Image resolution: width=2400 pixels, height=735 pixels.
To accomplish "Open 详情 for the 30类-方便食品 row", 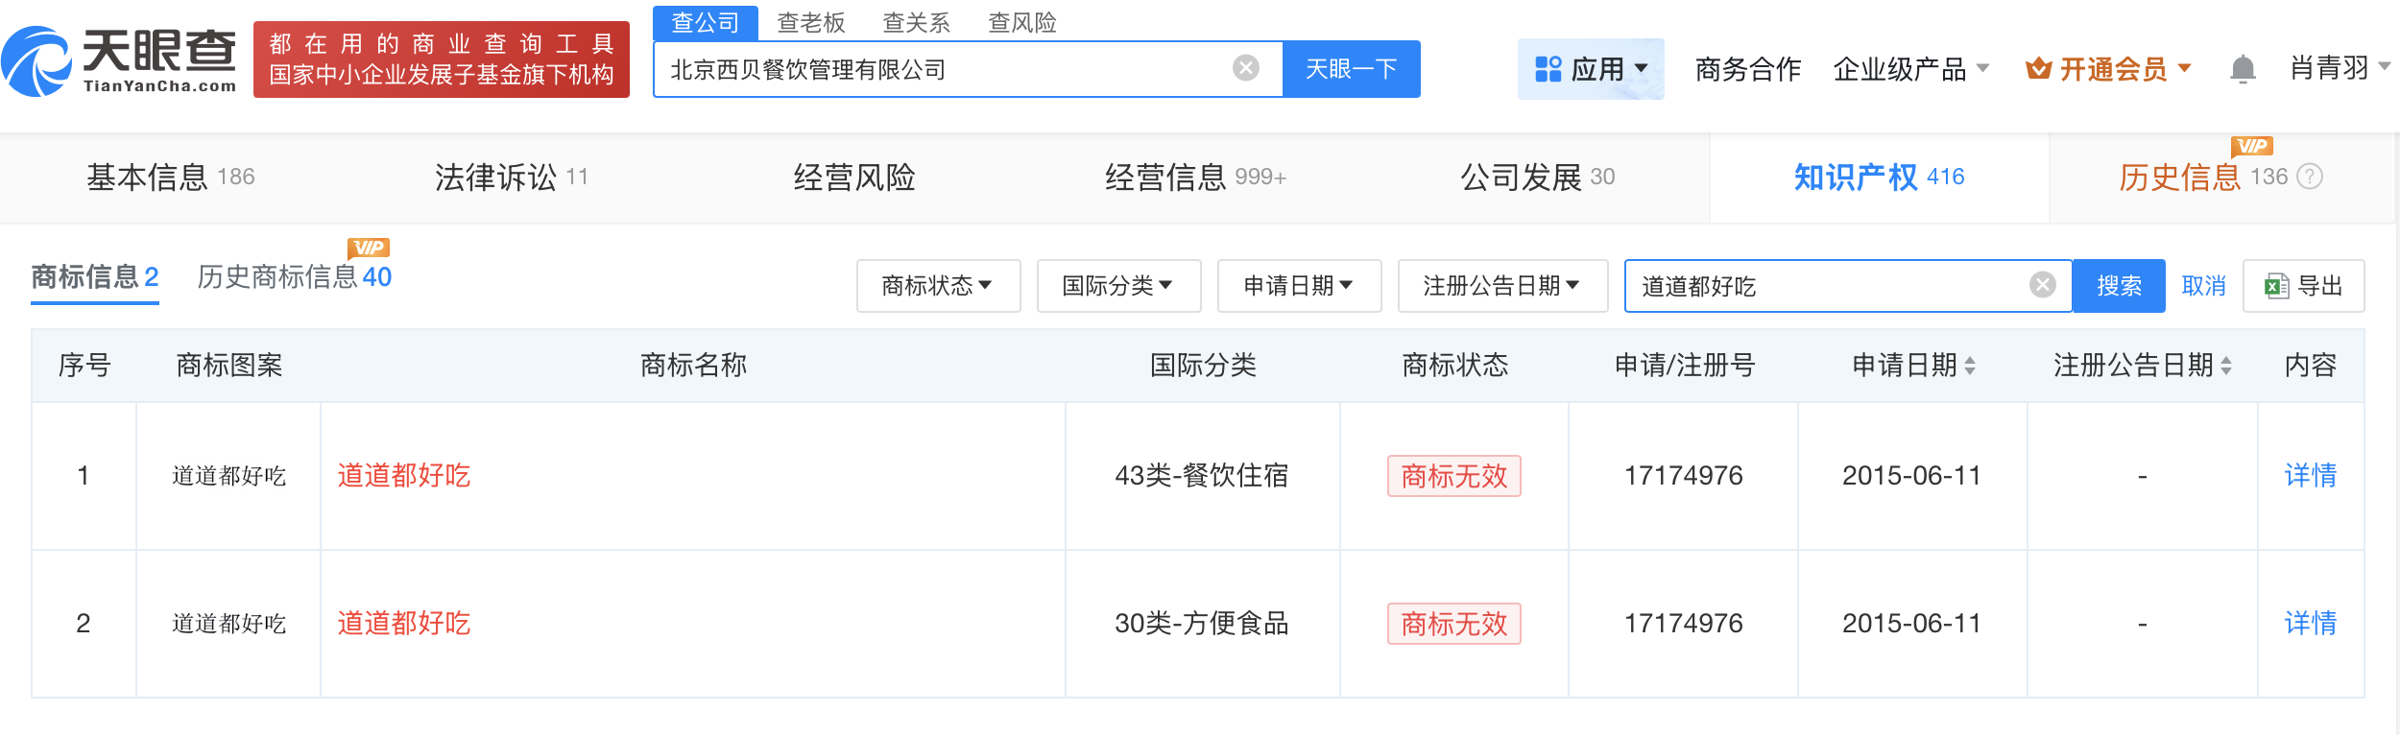I will [x=2310, y=624].
